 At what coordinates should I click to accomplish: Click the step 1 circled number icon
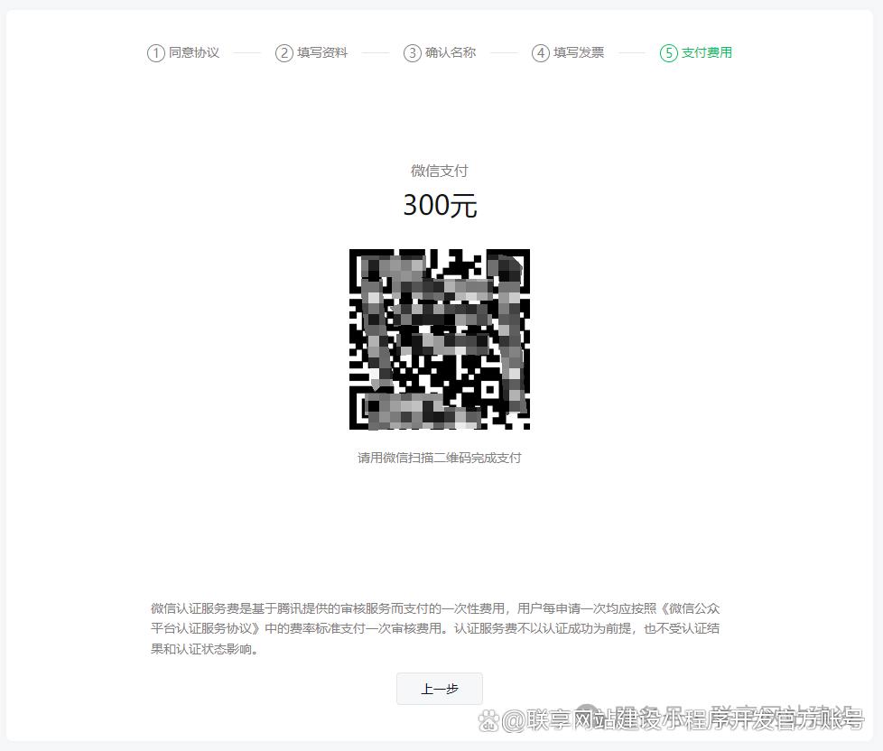pyautogui.click(x=155, y=53)
